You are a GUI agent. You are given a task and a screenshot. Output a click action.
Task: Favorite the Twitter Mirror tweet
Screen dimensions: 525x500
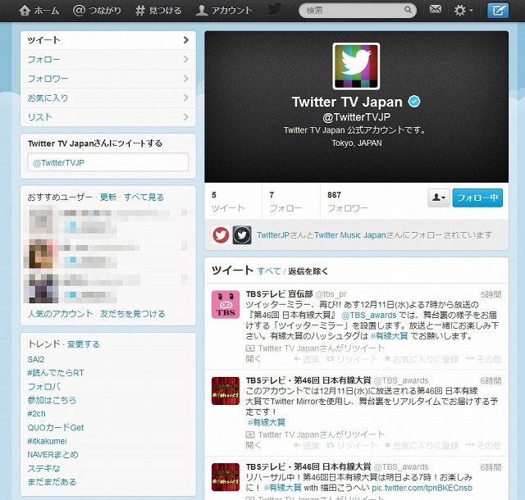(421, 445)
